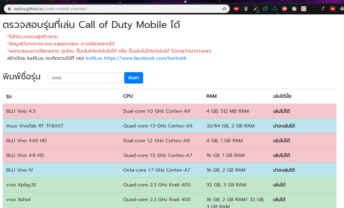Screen dimensions: 344x208
Task: Click the RAM column header
Action: pos(211,96)
